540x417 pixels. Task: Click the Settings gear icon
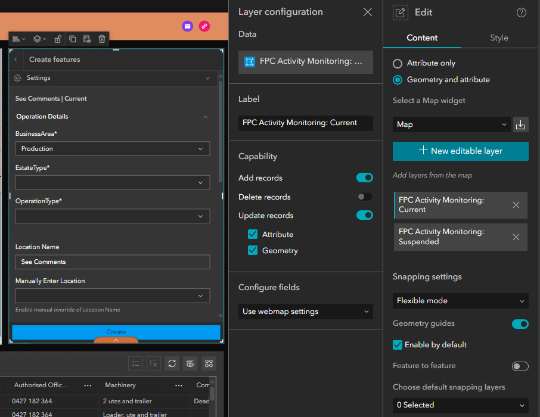[x=17, y=78]
